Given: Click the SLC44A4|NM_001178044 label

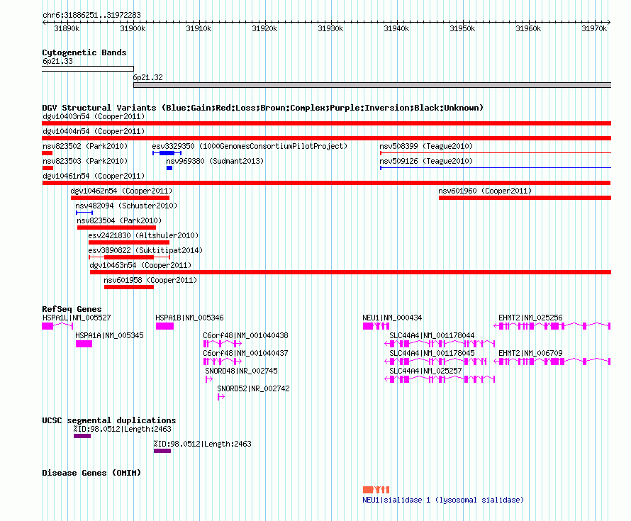Looking at the screenshot, I should [432, 335].
